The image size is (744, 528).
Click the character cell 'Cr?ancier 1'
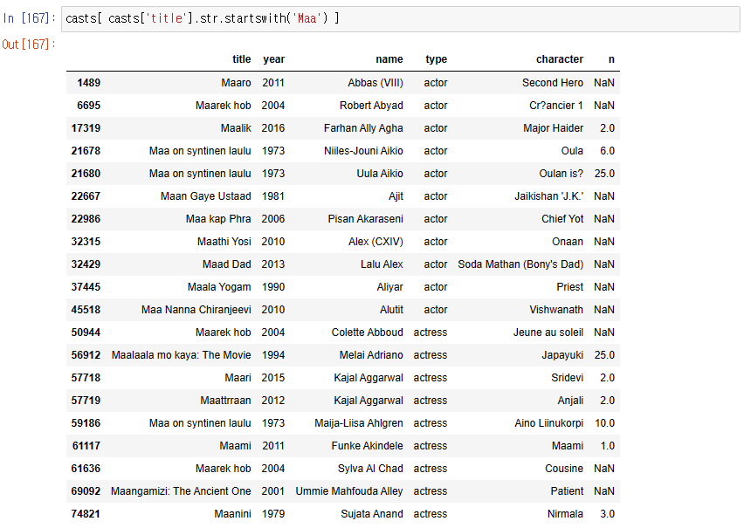click(x=556, y=106)
